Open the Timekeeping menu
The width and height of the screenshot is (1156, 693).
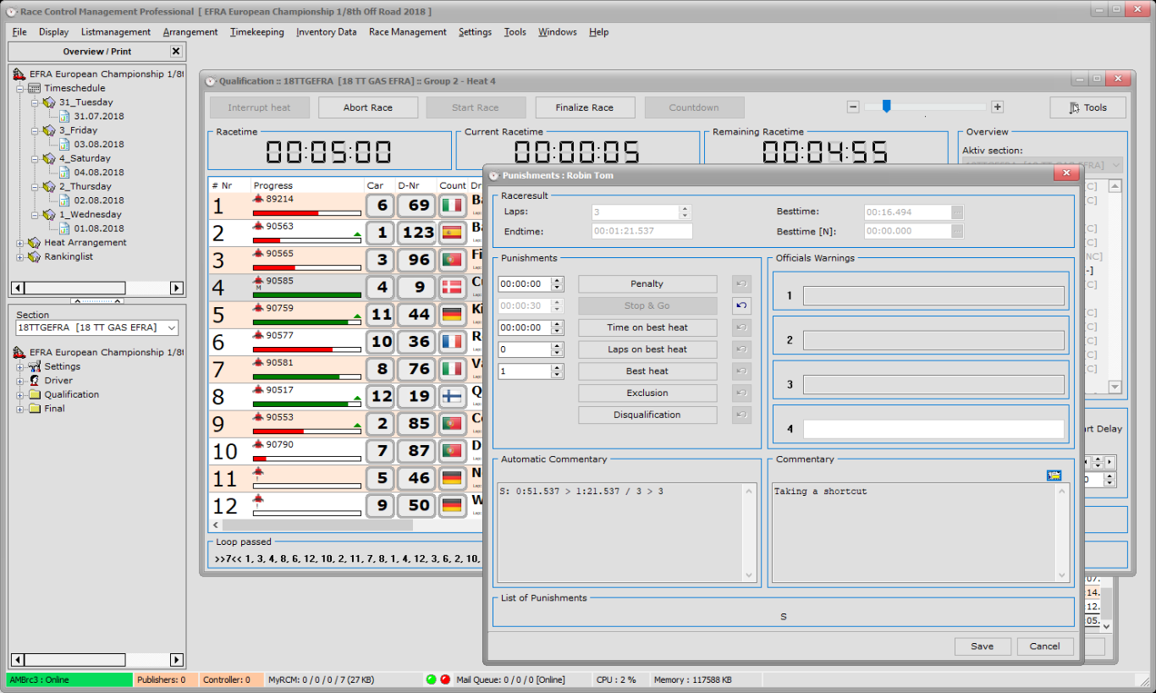(x=256, y=32)
